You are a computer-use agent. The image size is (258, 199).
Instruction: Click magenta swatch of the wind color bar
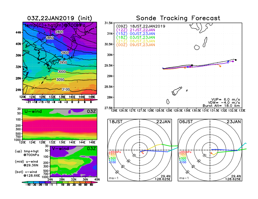[x=94, y=182]
